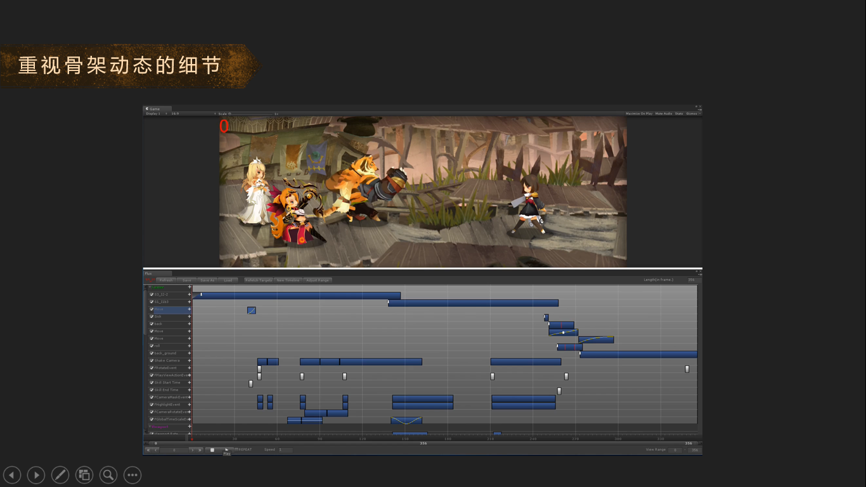Image resolution: width=866 pixels, height=487 pixels.
Task: Click Refetch Targets
Action: (x=259, y=280)
